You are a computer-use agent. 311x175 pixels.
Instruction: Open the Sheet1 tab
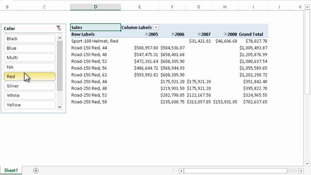tap(11, 171)
